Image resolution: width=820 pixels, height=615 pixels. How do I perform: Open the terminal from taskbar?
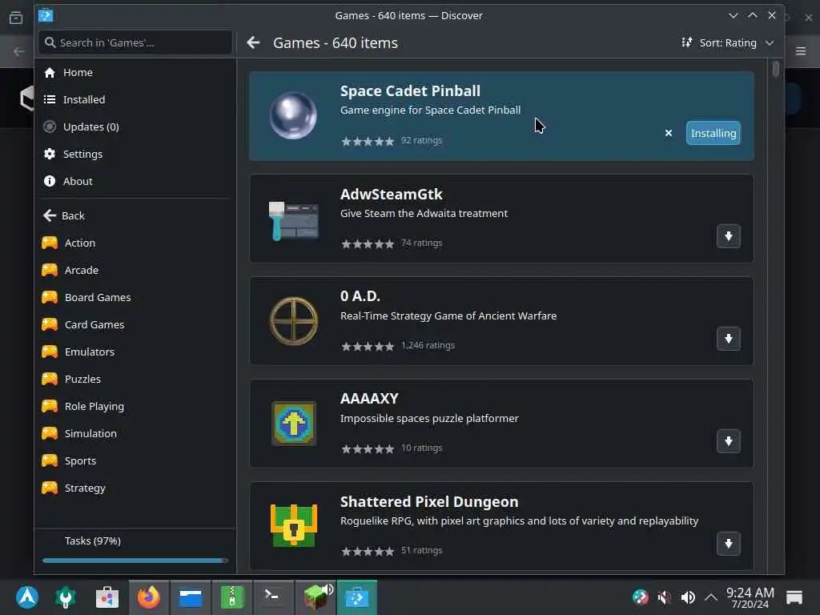(x=274, y=597)
